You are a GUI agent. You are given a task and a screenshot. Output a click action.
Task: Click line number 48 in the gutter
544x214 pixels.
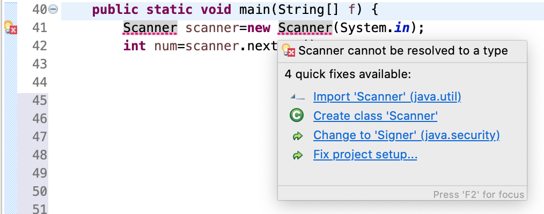click(39, 155)
